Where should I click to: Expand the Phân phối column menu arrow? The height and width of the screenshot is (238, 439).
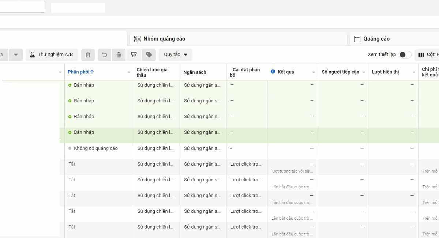click(x=129, y=72)
